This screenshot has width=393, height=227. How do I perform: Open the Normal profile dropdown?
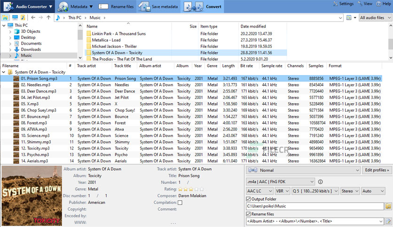303,170
